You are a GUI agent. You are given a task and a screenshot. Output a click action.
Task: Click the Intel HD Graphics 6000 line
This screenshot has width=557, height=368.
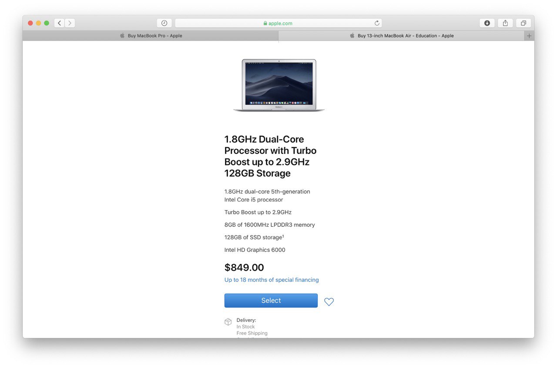(255, 250)
